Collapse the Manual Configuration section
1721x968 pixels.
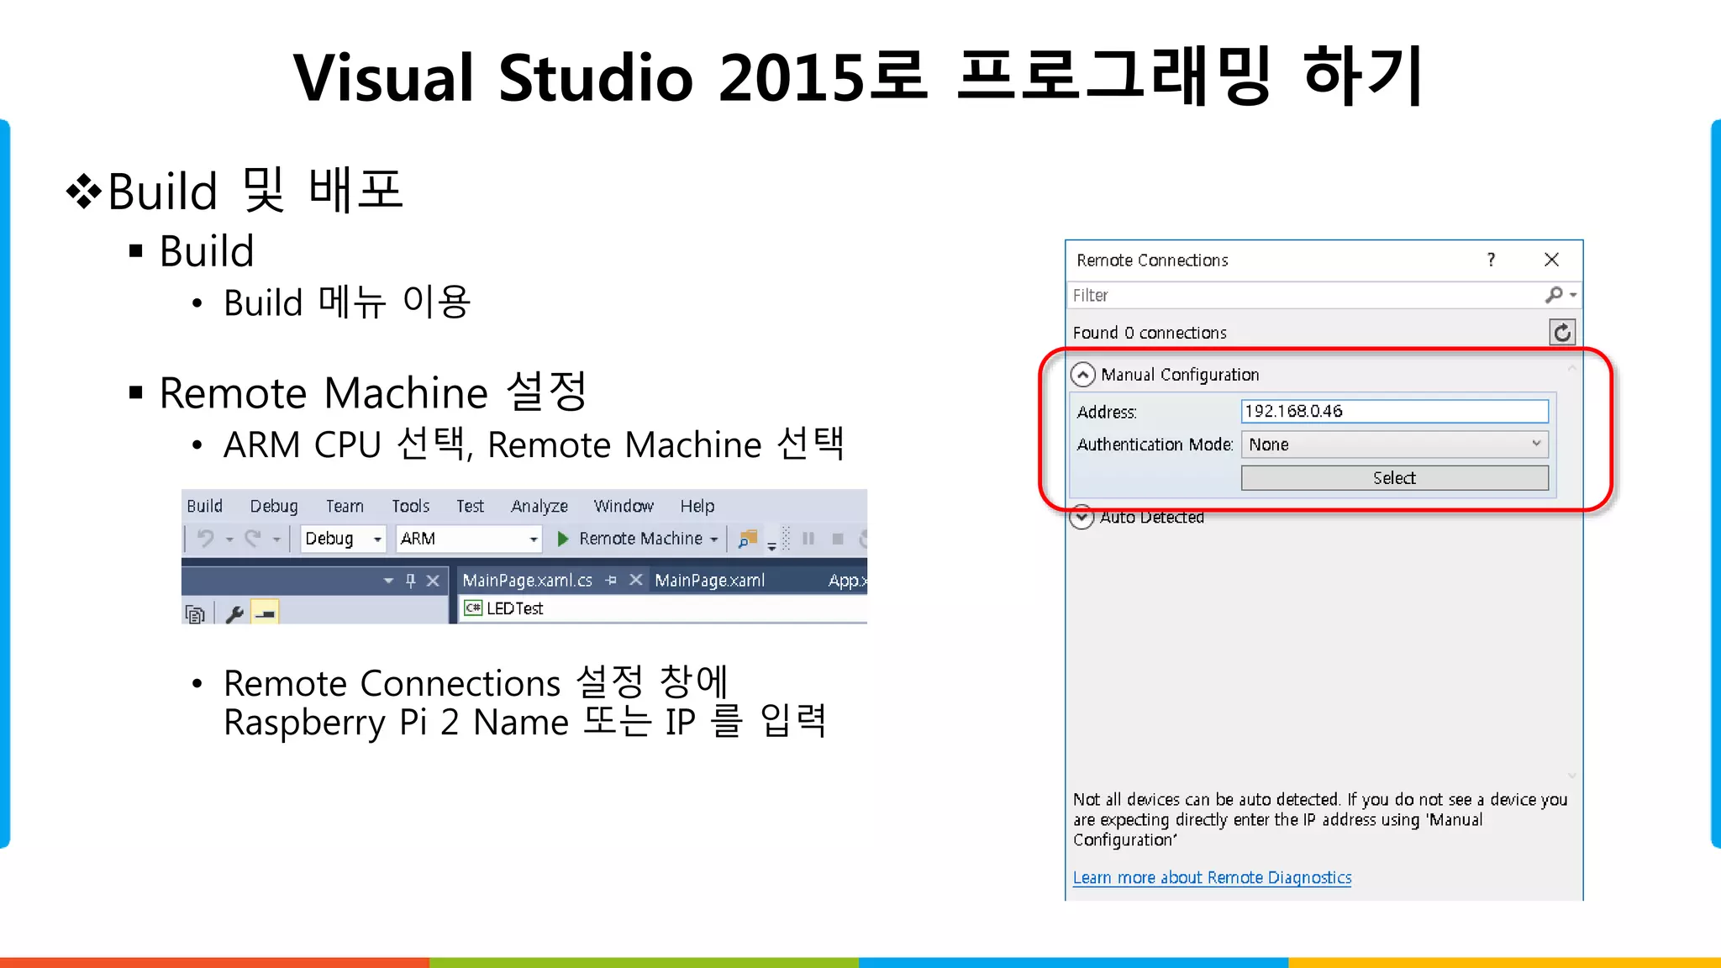[x=1083, y=375]
